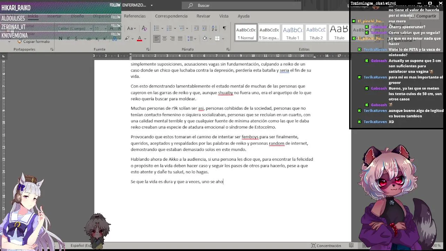The width and height of the screenshot is (446, 251).
Task: Switch to the Revisar tab
Action: [x=203, y=16]
